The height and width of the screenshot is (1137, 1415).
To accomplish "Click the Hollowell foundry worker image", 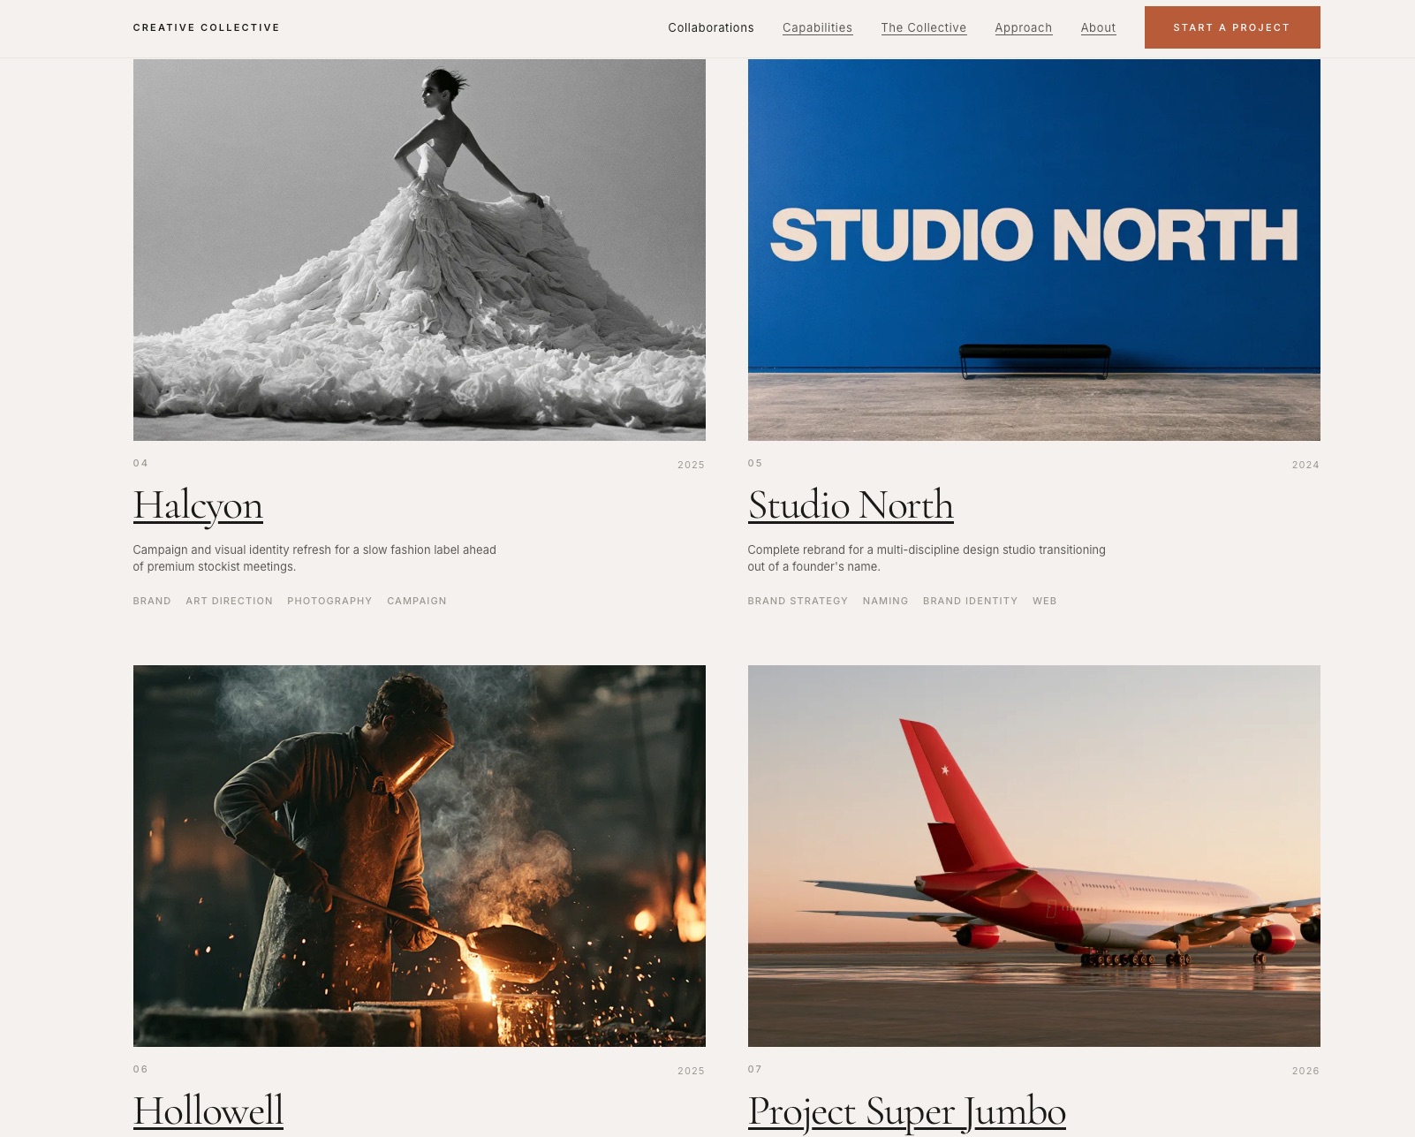I will coord(420,856).
